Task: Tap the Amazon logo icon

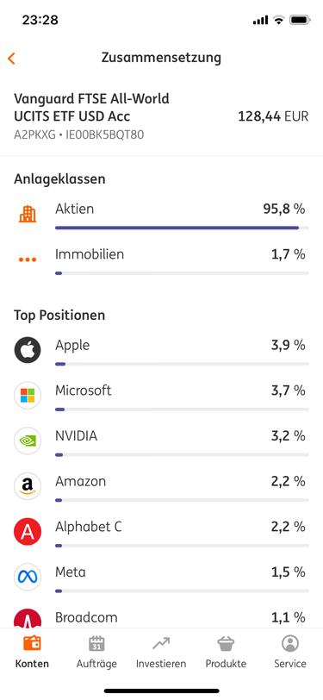Action: (x=28, y=486)
